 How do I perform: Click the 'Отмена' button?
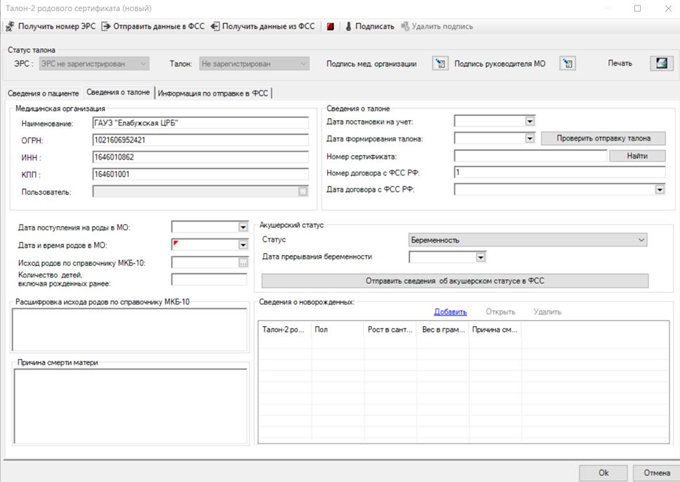coord(657,473)
